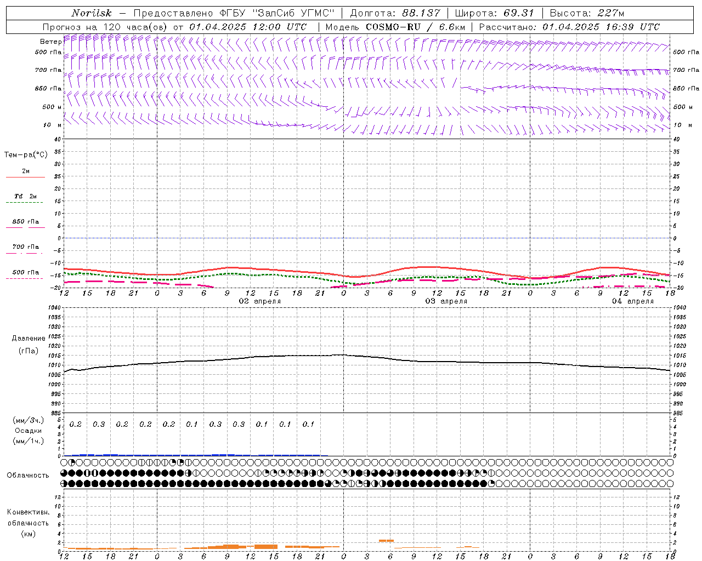Click the pink dashed line sample under '500 гПа' legend
702x561 pixels.
tap(24, 278)
